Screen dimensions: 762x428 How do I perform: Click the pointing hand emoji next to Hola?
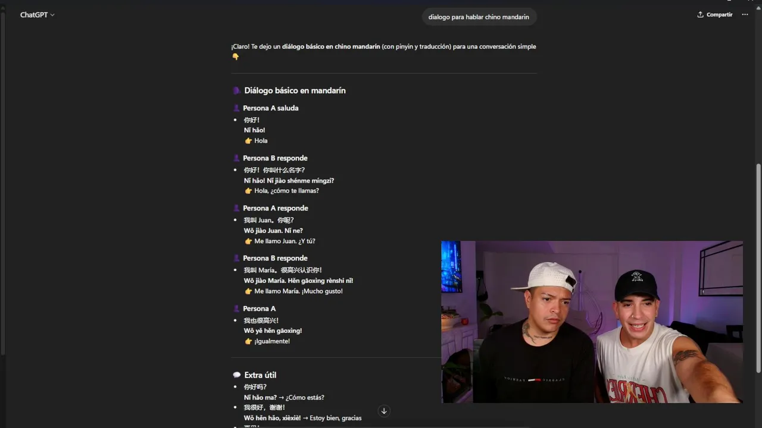tap(248, 141)
